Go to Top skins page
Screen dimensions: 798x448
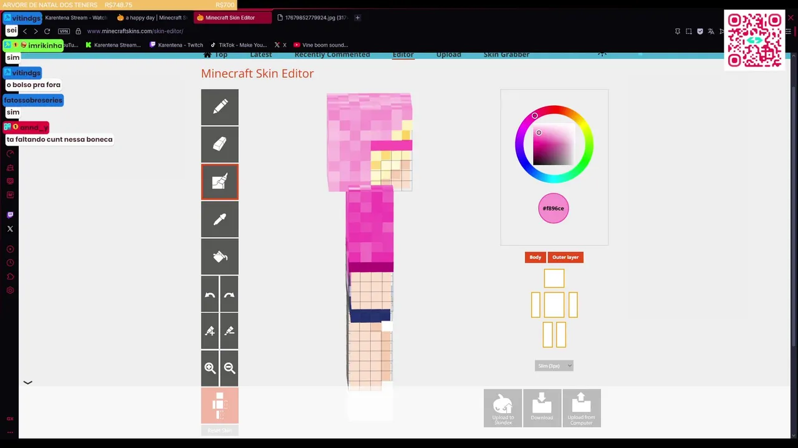coord(216,55)
